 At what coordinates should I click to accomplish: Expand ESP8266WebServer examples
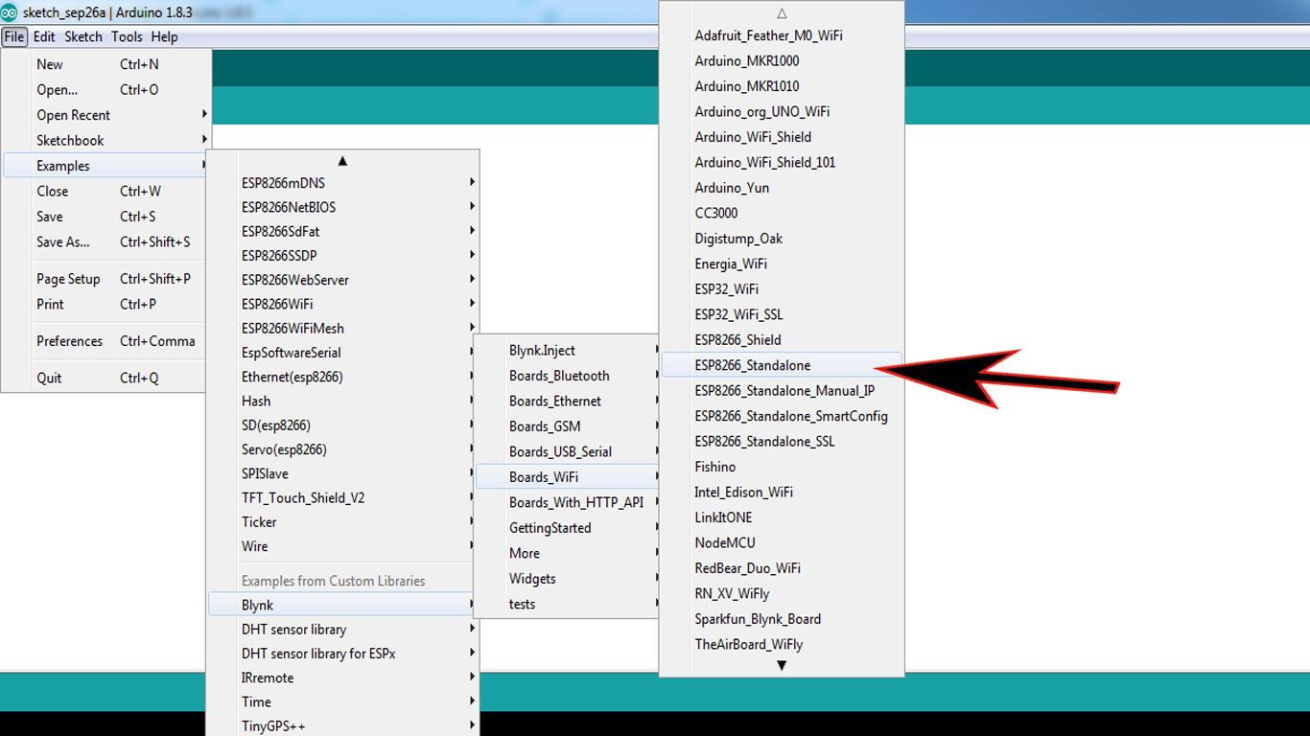(x=342, y=280)
